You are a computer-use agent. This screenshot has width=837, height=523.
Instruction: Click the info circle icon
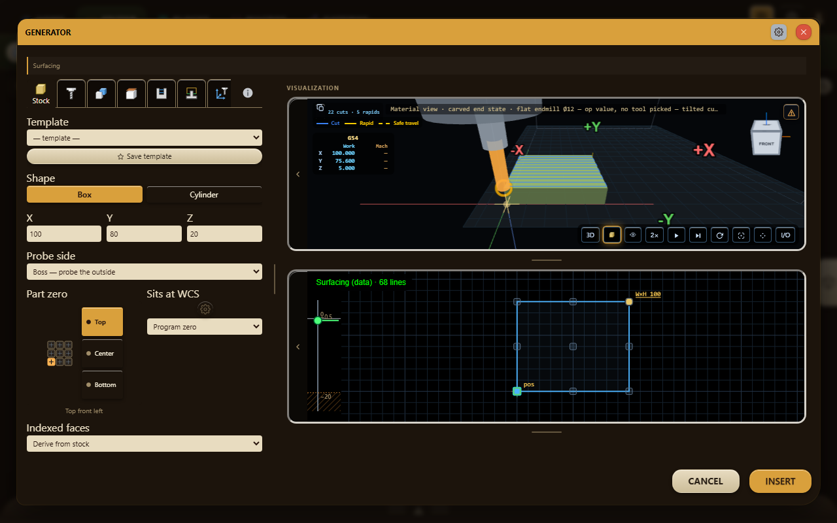click(x=248, y=93)
